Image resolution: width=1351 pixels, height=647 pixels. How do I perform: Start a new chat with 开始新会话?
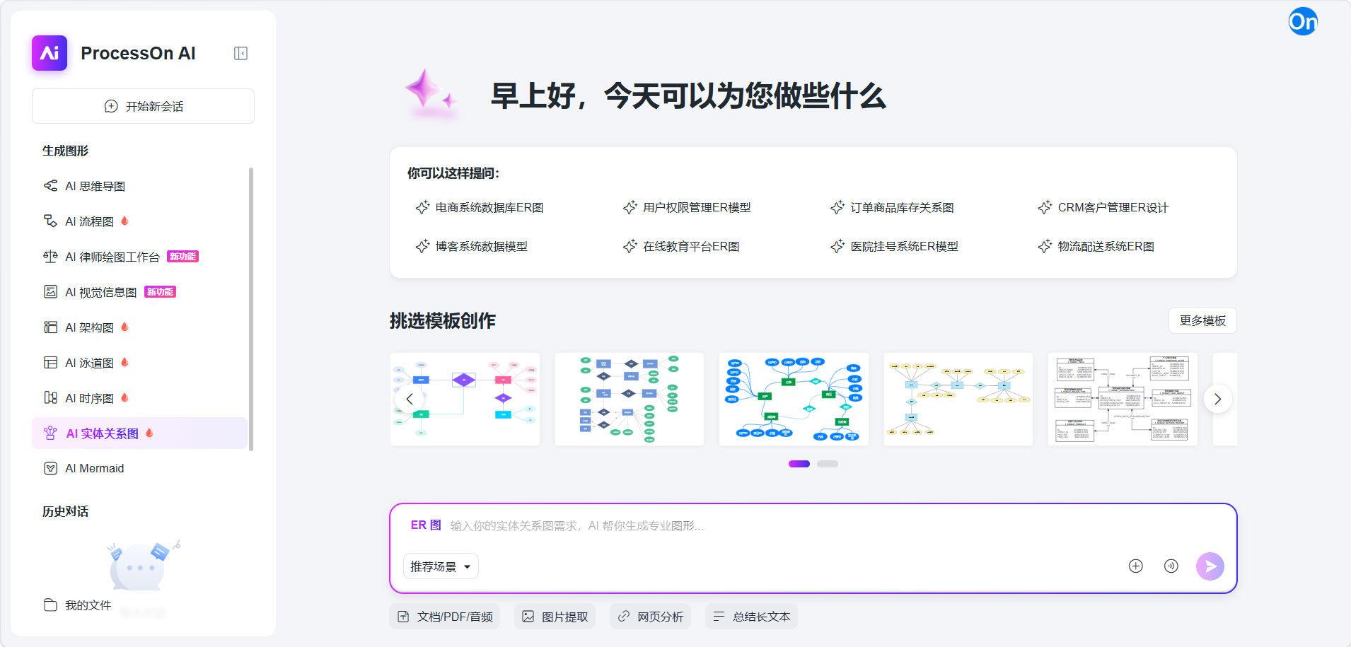click(x=143, y=106)
